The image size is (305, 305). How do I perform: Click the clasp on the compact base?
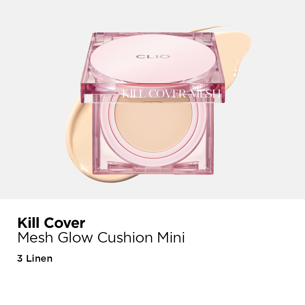pos(153,168)
